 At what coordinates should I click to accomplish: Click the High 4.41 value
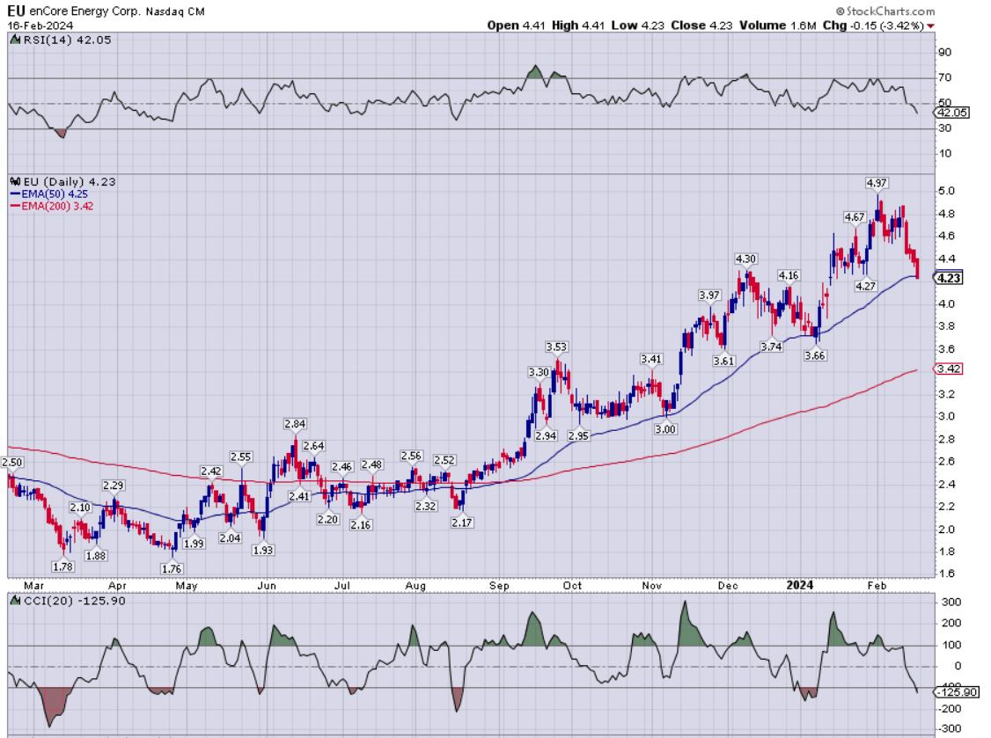[577, 26]
